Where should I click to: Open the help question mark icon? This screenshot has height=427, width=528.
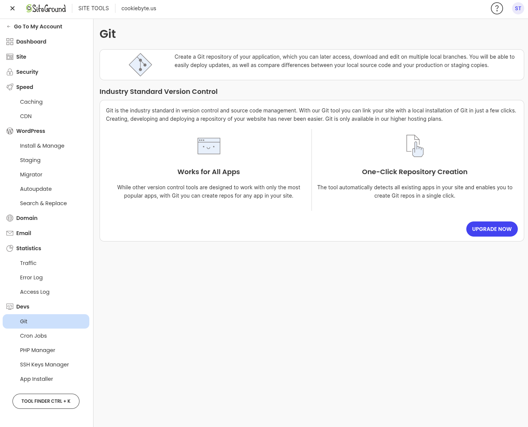pos(497,8)
